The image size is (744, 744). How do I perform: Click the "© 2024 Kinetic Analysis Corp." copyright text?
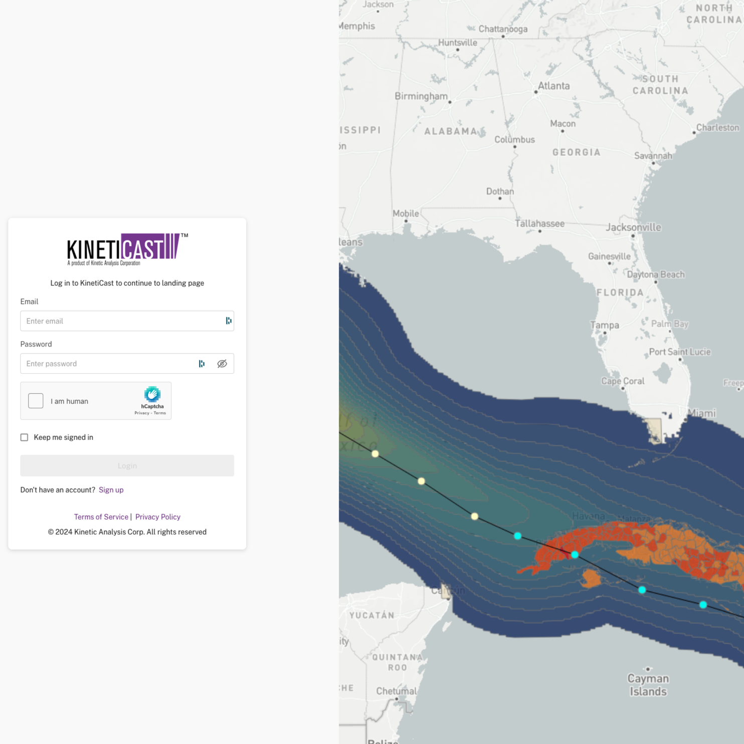click(x=127, y=532)
